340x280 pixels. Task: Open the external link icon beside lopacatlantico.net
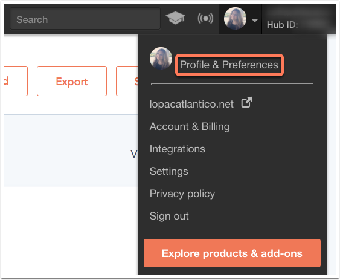coord(247,102)
